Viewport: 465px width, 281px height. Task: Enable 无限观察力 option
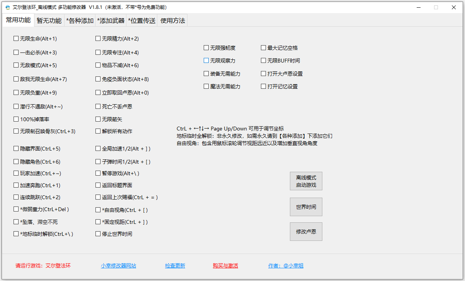(x=206, y=60)
